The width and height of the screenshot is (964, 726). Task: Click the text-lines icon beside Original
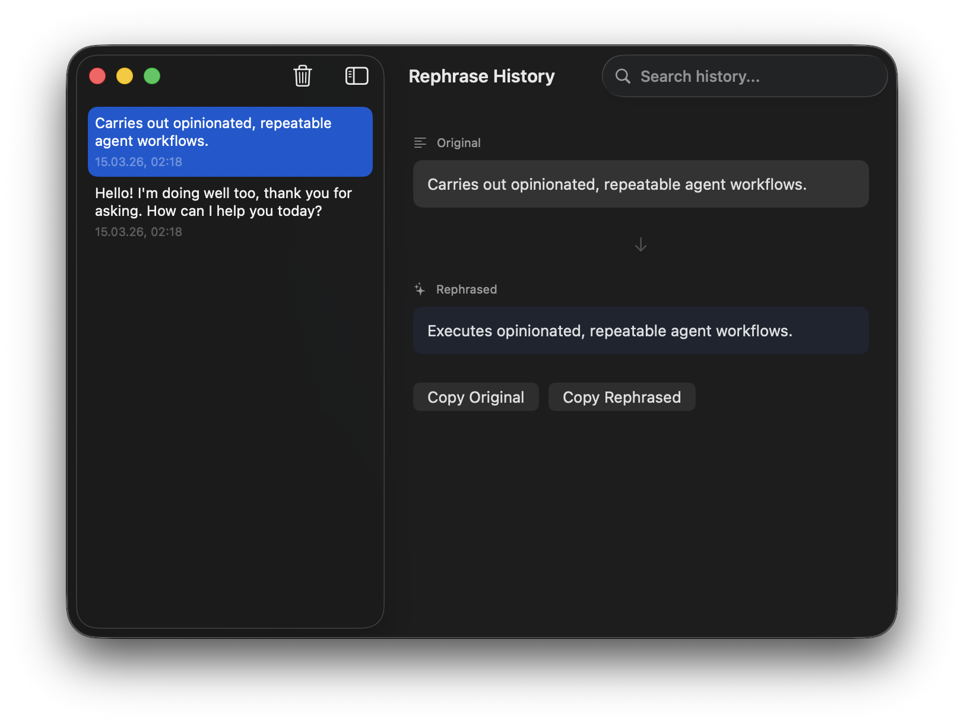tap(420, 143)
